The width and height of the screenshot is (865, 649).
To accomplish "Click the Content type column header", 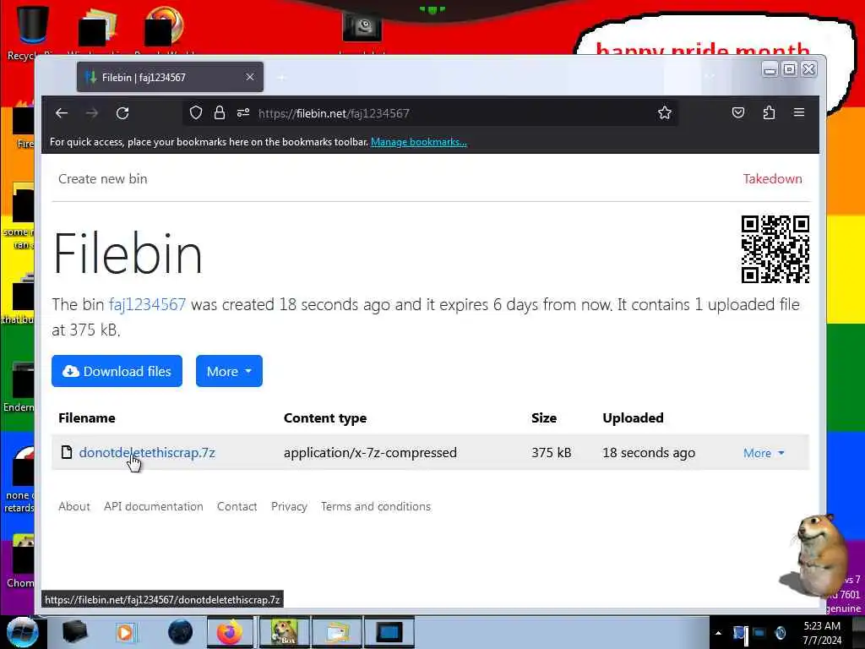I will coord(325,418).
